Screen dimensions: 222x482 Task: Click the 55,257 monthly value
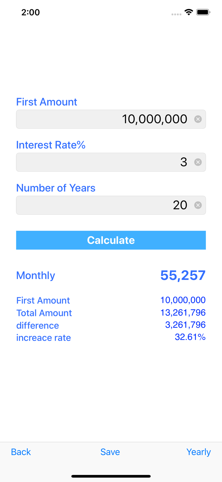pos(183,275)
